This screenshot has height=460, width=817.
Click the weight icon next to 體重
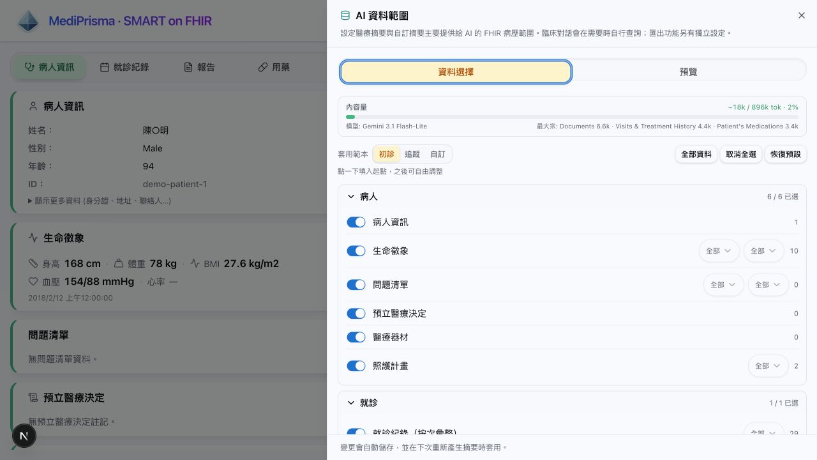point(119,264)
